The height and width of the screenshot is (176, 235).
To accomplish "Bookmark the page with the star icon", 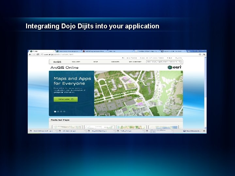I will point(200,54).
